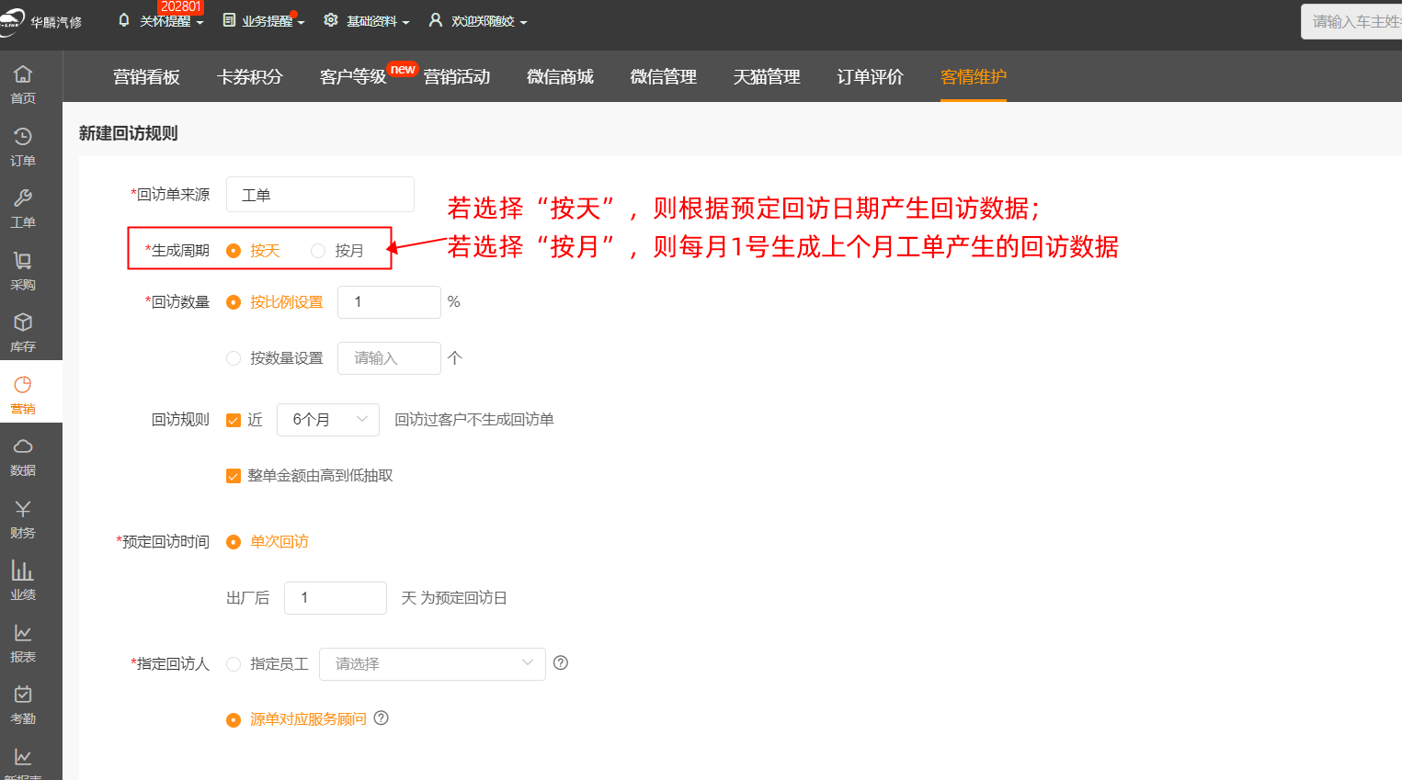
Task: Switch to 营销活动 tab
Action: coord(457,76)
